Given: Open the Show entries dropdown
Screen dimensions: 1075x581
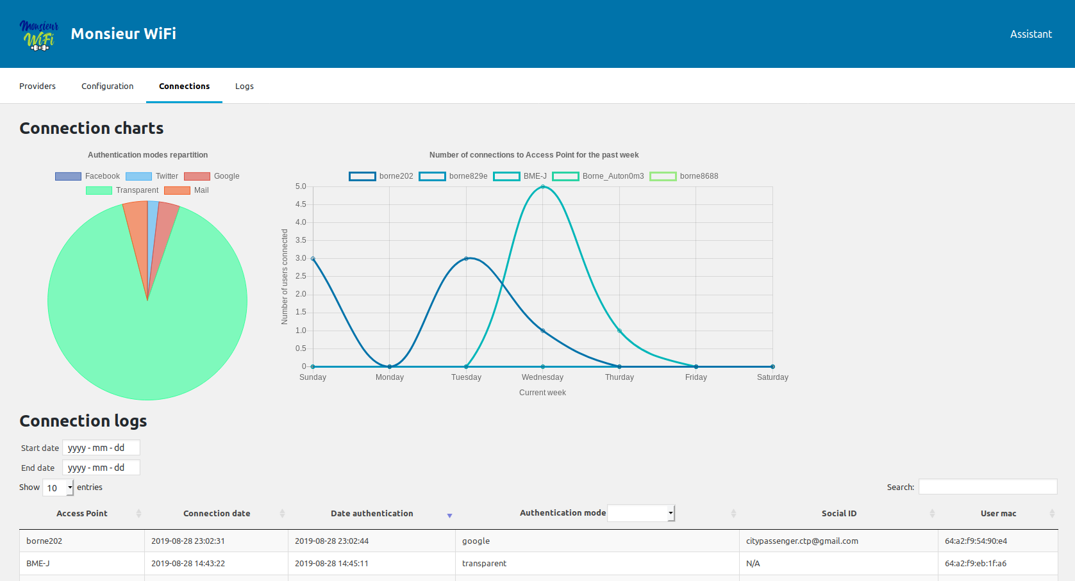Looking at the screenshot, I should (58, 488).
